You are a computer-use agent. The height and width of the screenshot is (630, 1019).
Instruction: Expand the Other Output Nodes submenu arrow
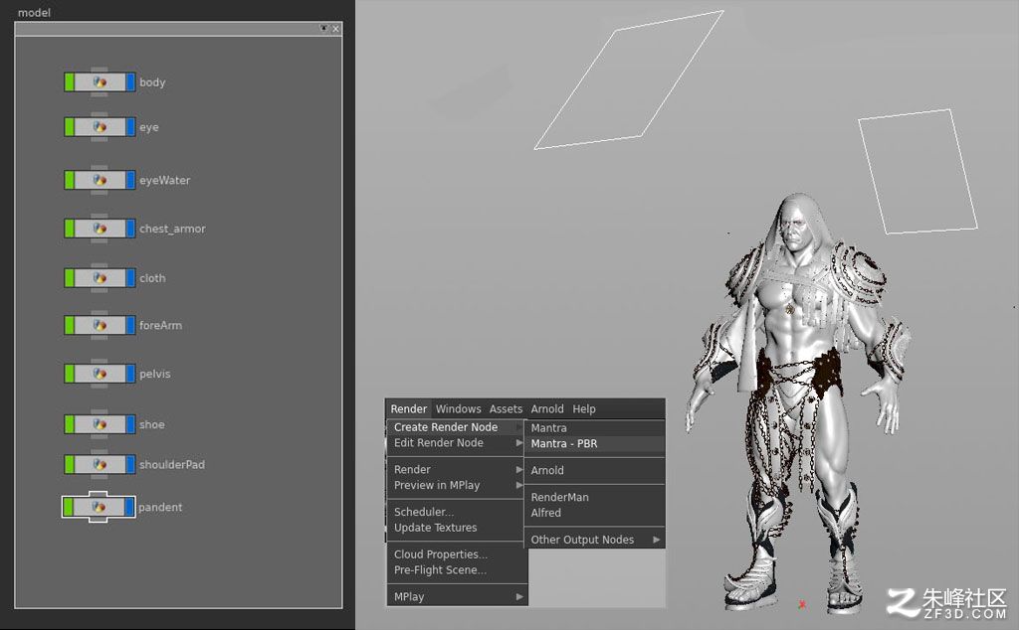tap(657, 540)
